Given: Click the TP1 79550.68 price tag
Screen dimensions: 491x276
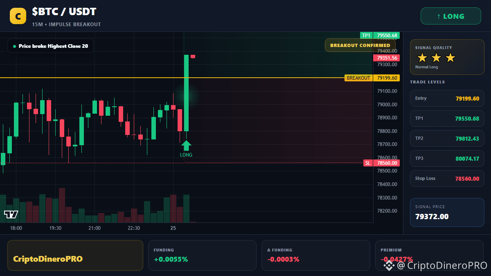Looking at the screenshot, I should tap(379, 36).
